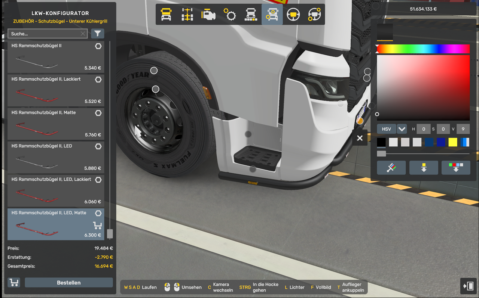Click the paintbrush color tool button
Image resolution: width=479 pixels, height=298 pixels.
(x=391, y=168)
